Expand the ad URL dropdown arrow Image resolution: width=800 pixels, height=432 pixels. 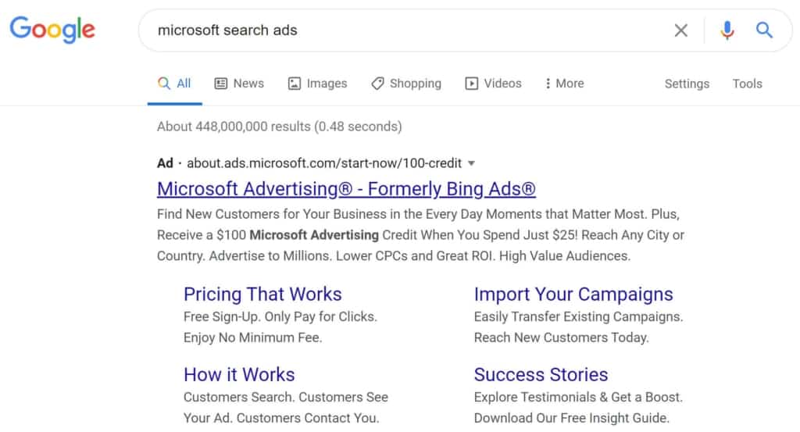point(471,163)
